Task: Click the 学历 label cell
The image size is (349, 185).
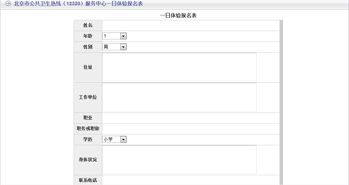Action: tap(88, 139)
